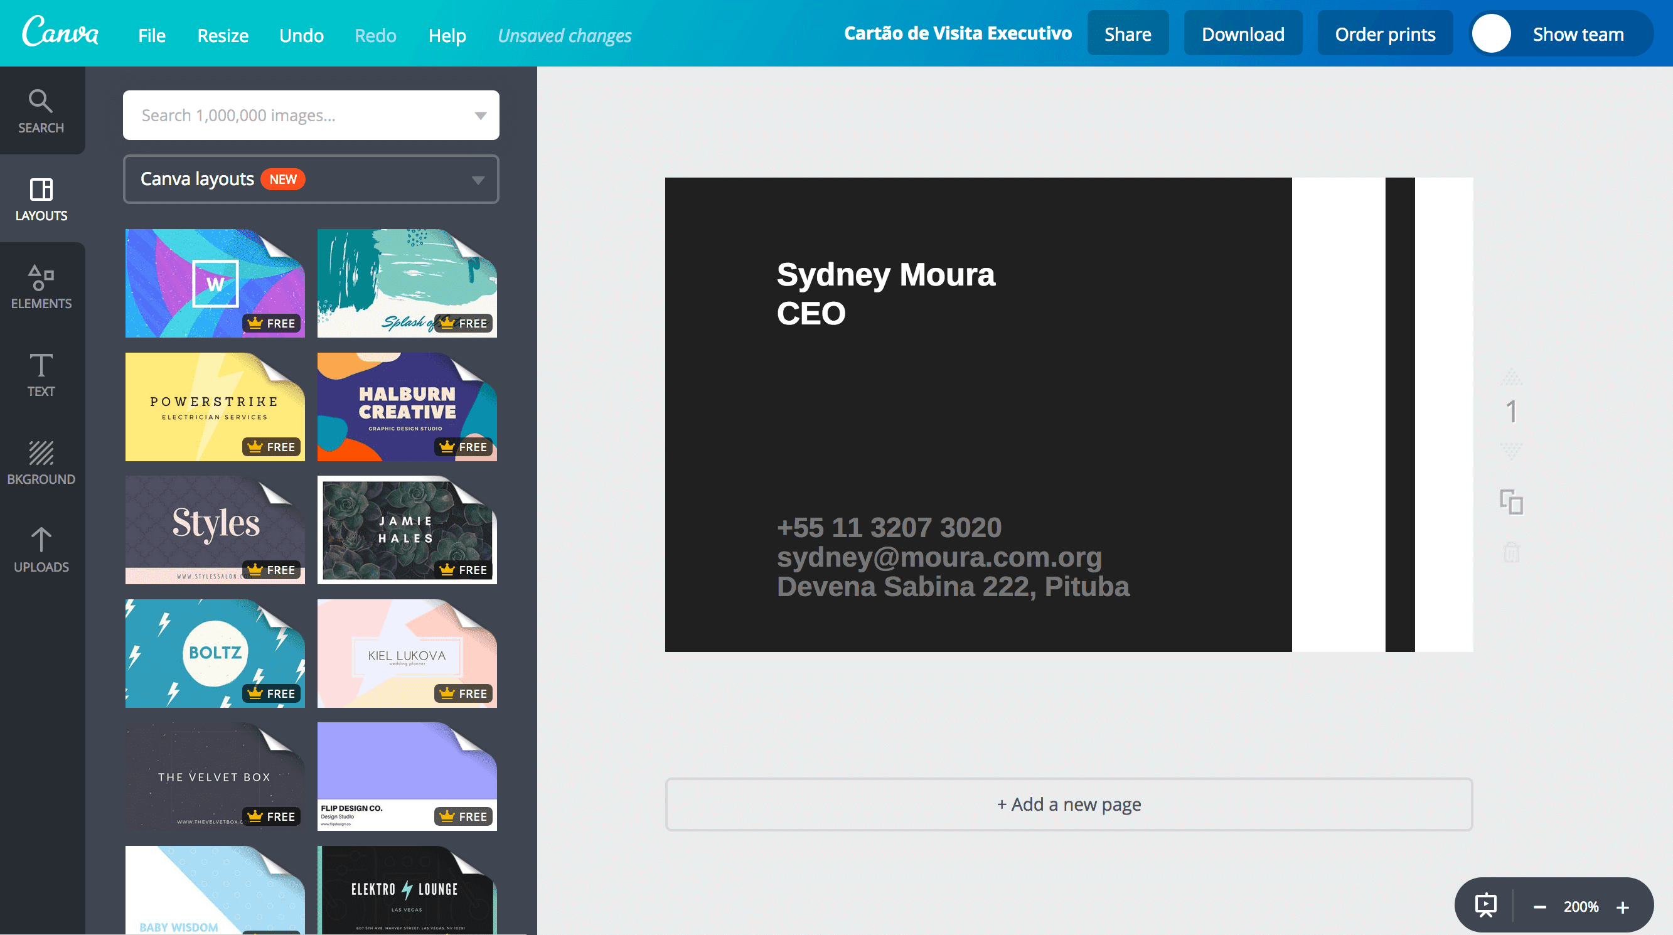Open the Search panel in sidebar

[x=41, y=111]
